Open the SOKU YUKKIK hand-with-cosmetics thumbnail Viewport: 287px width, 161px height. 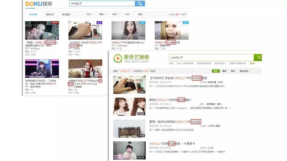click(x=85, y=30)
